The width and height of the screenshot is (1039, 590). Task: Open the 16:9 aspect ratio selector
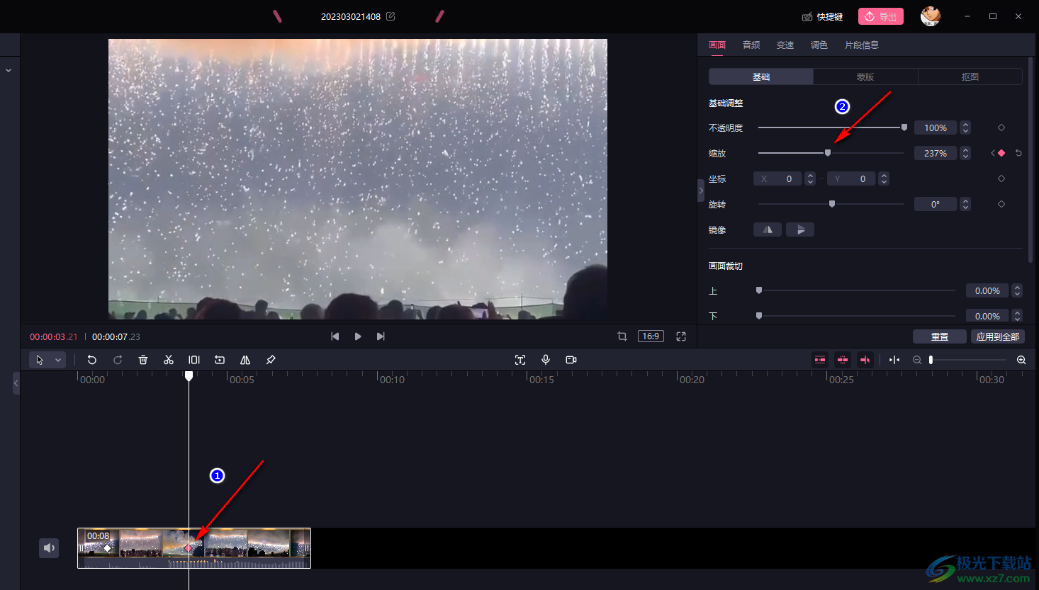651,336
